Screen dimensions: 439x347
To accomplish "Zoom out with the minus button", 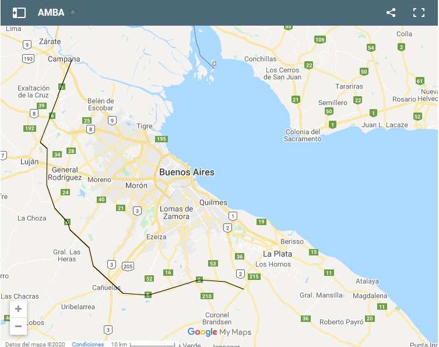I will tap(18, 326).
